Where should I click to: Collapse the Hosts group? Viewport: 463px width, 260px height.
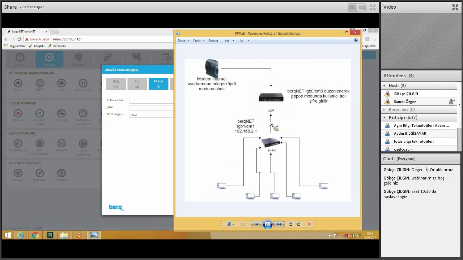pos(385,86)
